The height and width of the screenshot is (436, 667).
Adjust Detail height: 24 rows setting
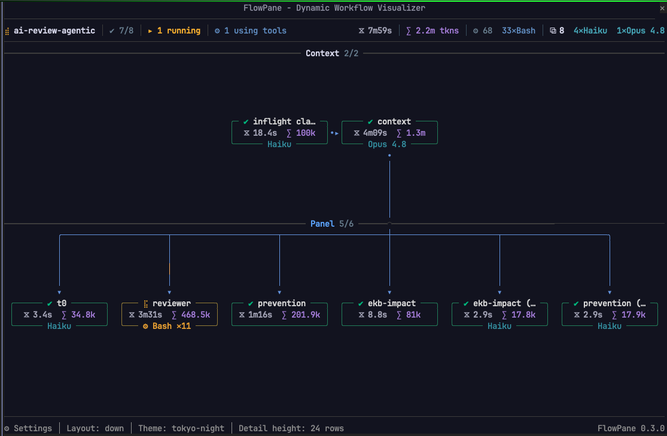coord(291,428)
